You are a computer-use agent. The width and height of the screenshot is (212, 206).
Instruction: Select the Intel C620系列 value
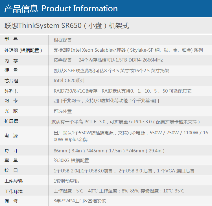[x=69, y=80]
